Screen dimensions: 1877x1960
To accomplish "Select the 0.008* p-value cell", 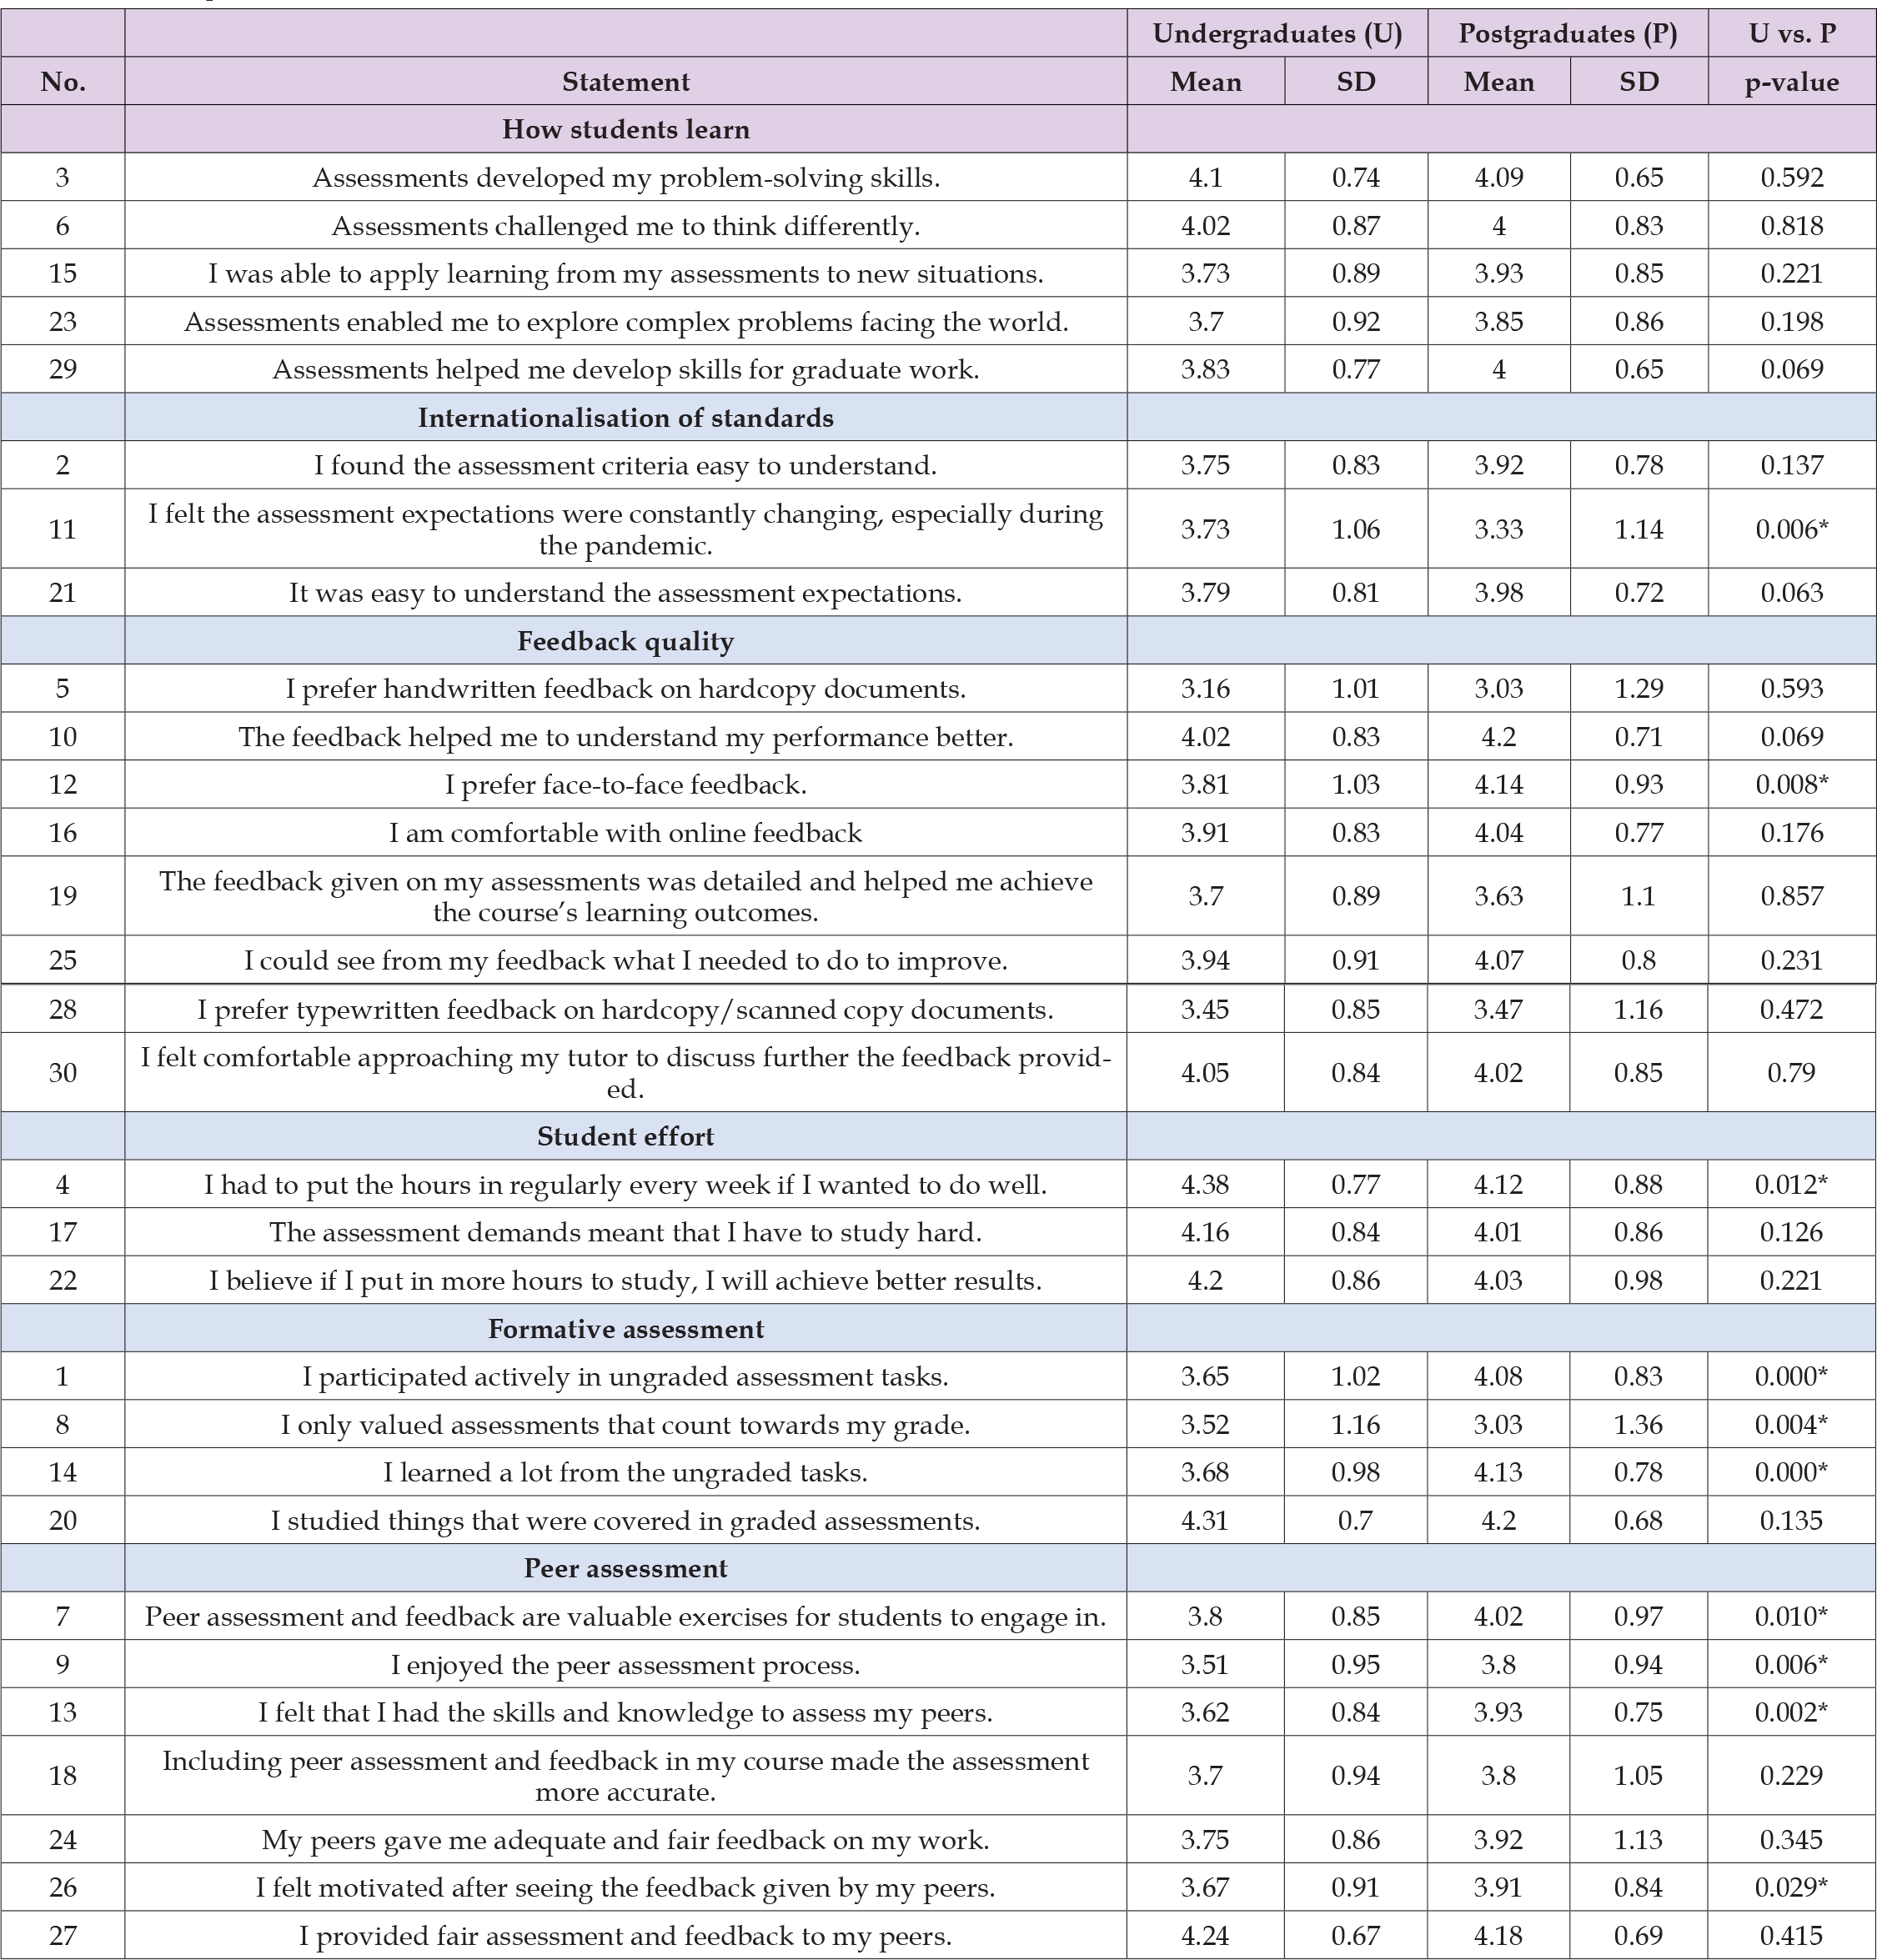I will 1791,785.
